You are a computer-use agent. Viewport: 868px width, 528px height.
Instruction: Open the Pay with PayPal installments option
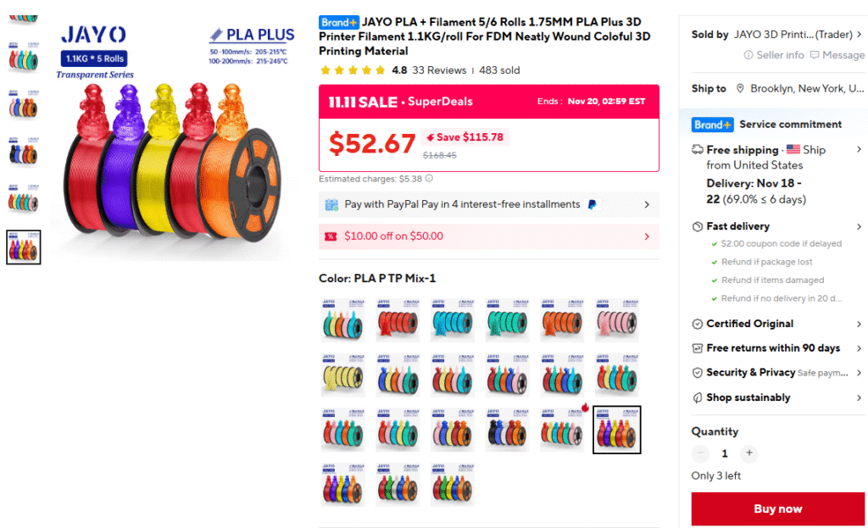click(x=489, y=205)
